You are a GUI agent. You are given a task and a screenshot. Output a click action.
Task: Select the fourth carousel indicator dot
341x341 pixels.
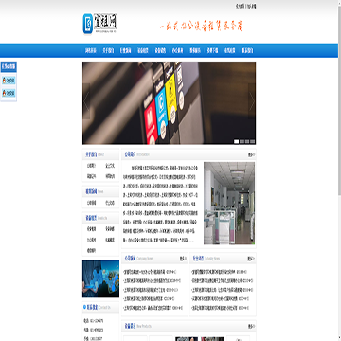252,141
